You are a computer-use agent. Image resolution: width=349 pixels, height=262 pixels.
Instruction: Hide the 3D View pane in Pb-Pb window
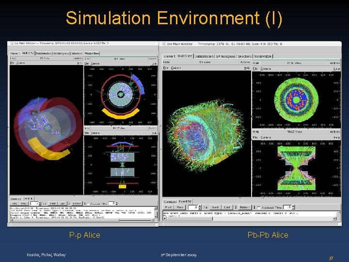166,62
